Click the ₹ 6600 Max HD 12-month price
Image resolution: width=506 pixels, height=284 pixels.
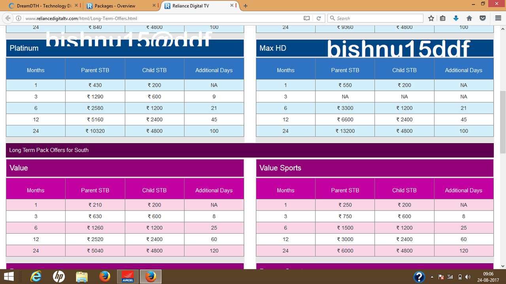345,120
